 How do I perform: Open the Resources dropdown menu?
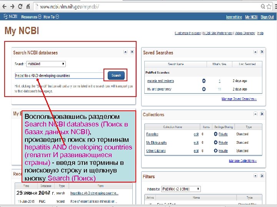pos(31,17)
